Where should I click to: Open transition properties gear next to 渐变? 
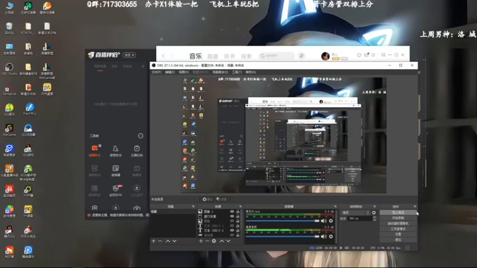click(374, 213)
